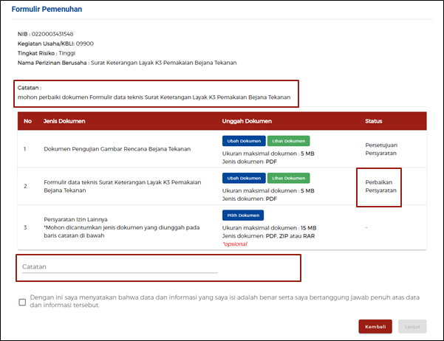Click Pilih Dokumen for Persyaratan Izin Lainnya
The width and height of the screenshot is (444, 341).
pyautogui.click(x=242, y=216)
